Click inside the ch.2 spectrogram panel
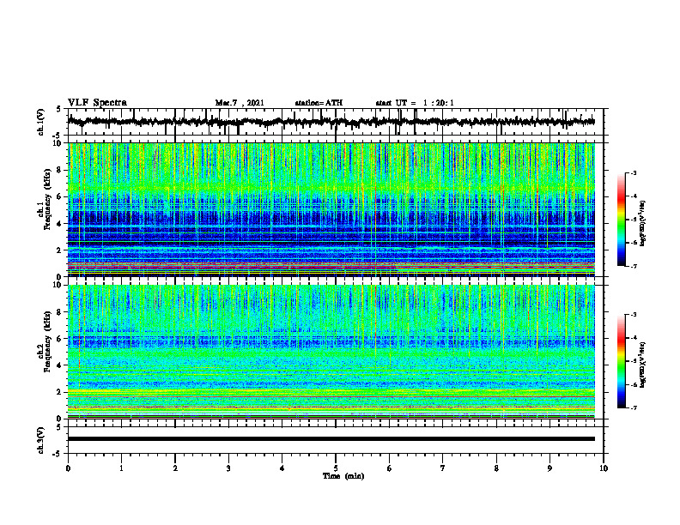Image resolution: width=680 pixels, height=525 pixels. click(331, 352)
